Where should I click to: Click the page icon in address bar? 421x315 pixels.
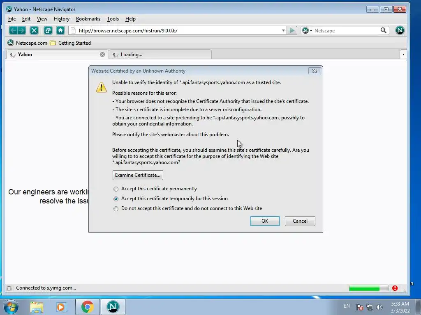73,30
